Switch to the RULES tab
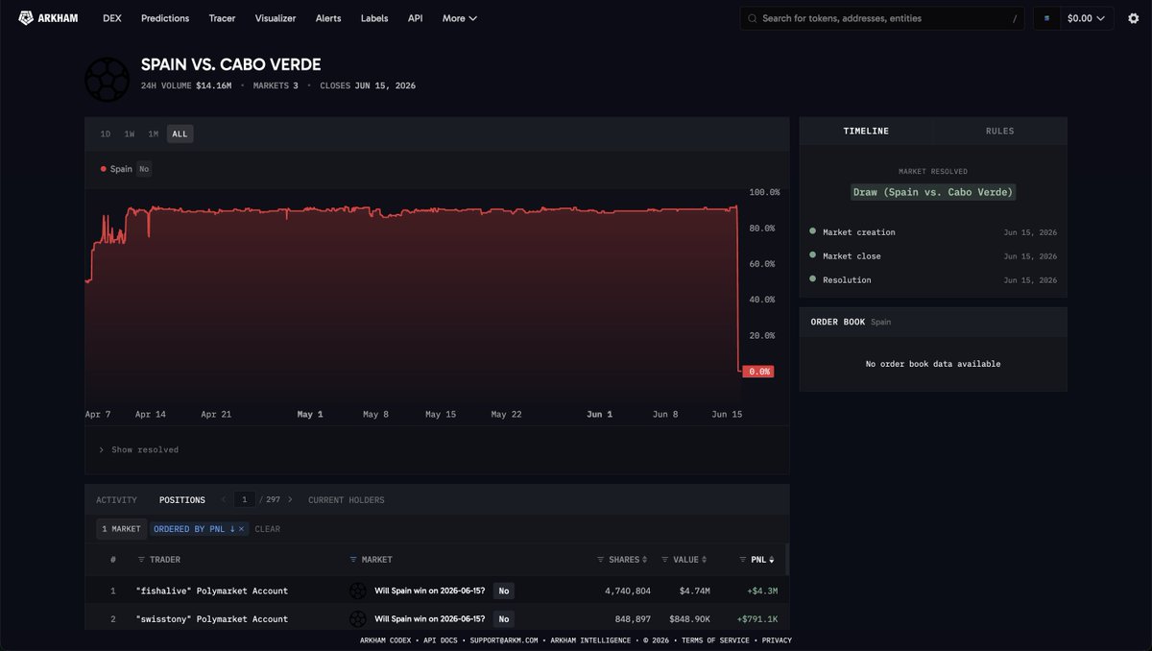This screenshot has width=1152, height=651. [999, 131]
